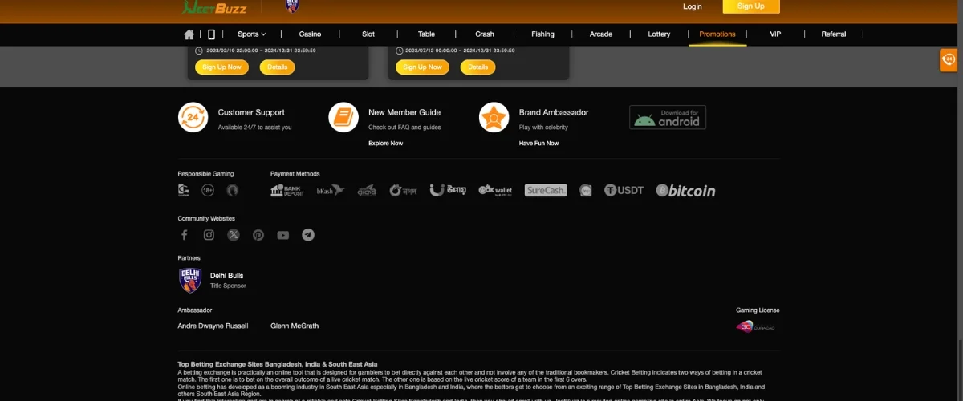Click the Download for Android badge
The height and width of the screenshot is (401, 963).
coord(668,117)
